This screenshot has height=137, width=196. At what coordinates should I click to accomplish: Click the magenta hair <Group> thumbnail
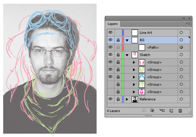(142, 92)
